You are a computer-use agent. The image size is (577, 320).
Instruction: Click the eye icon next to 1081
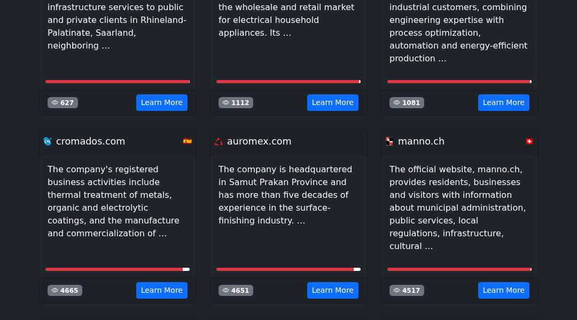pyautogui.click(x=396, y=103)
